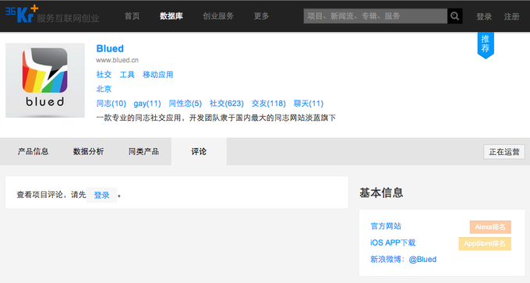The height and width of the screenshot is (283, 530).
Task: Open the 数据库 nav item
Action: (171, 16)
